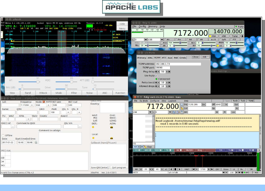
Task: Toggle PTT in flrig
Action: pos(234,39)
